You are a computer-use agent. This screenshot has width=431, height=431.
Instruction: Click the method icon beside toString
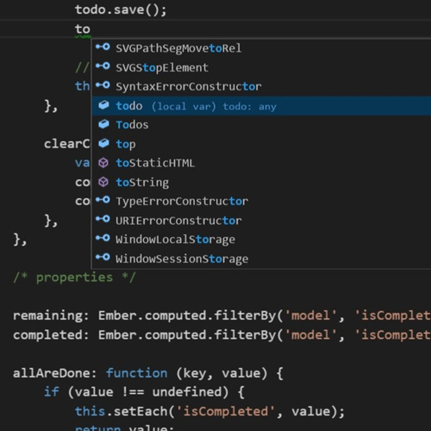pos(103,182)
